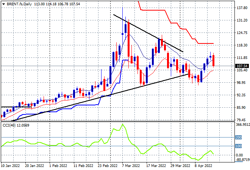This screenshot has width=250, height=170.
Task: Click the 0.00 CCI scale label
Action: click(x=239, y=155)
